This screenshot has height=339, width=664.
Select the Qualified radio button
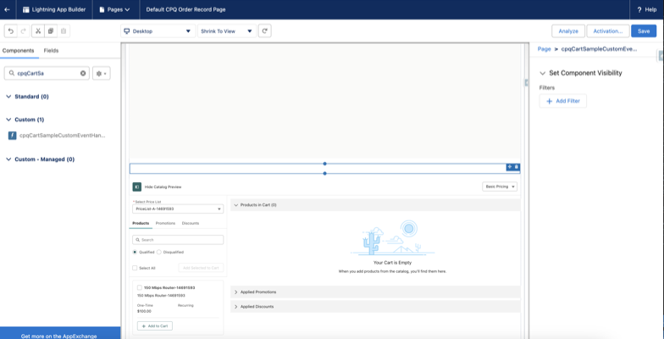(x=135, y=253)
